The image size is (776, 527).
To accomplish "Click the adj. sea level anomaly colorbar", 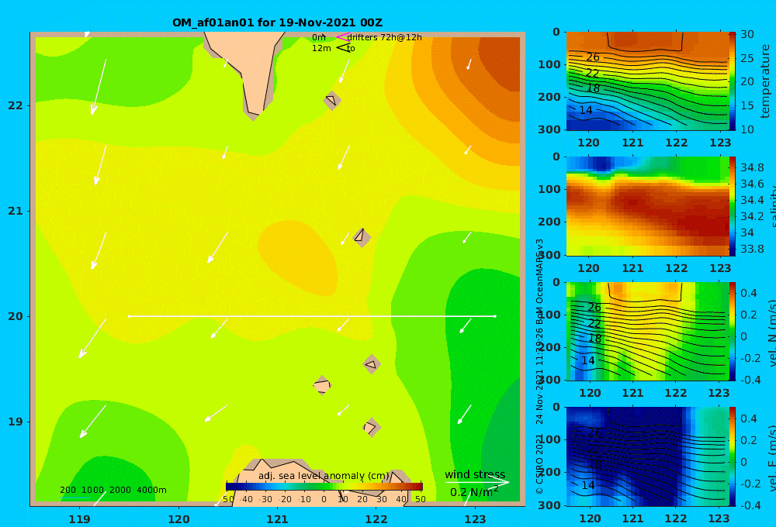I will click(x=324, y=487).
